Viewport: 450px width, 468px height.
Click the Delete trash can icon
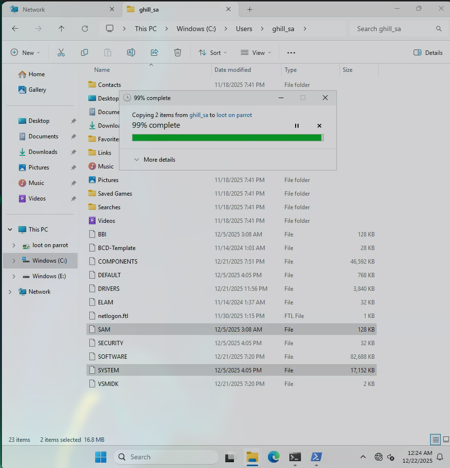click(x=178, y=52)
